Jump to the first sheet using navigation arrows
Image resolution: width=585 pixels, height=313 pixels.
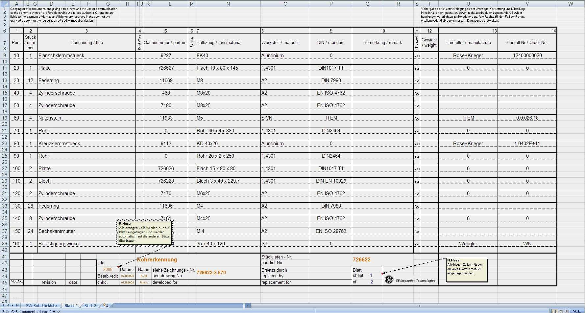coord(3,305)
